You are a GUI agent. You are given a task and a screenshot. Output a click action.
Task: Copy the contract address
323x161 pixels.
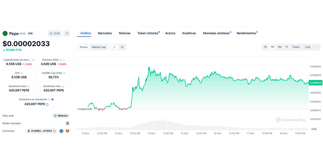[x=54, y=131]
